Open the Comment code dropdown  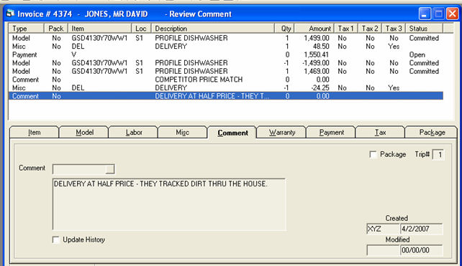110,169
